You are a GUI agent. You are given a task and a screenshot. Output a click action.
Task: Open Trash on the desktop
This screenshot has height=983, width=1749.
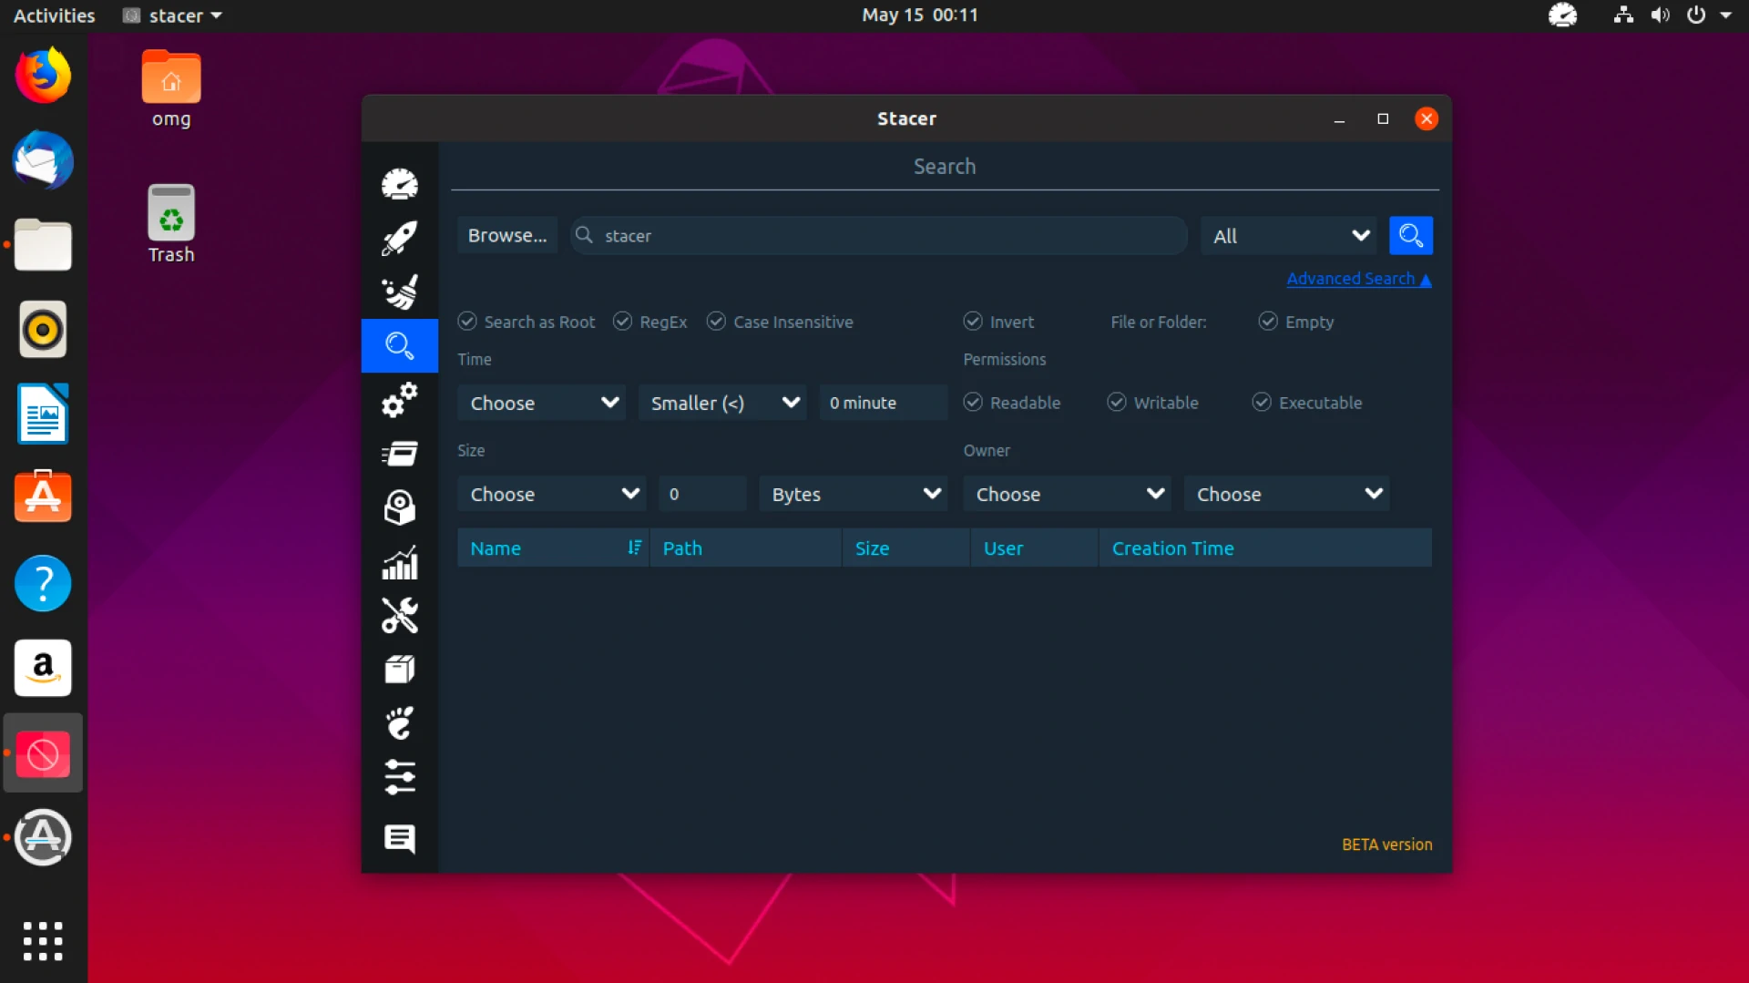171,224
